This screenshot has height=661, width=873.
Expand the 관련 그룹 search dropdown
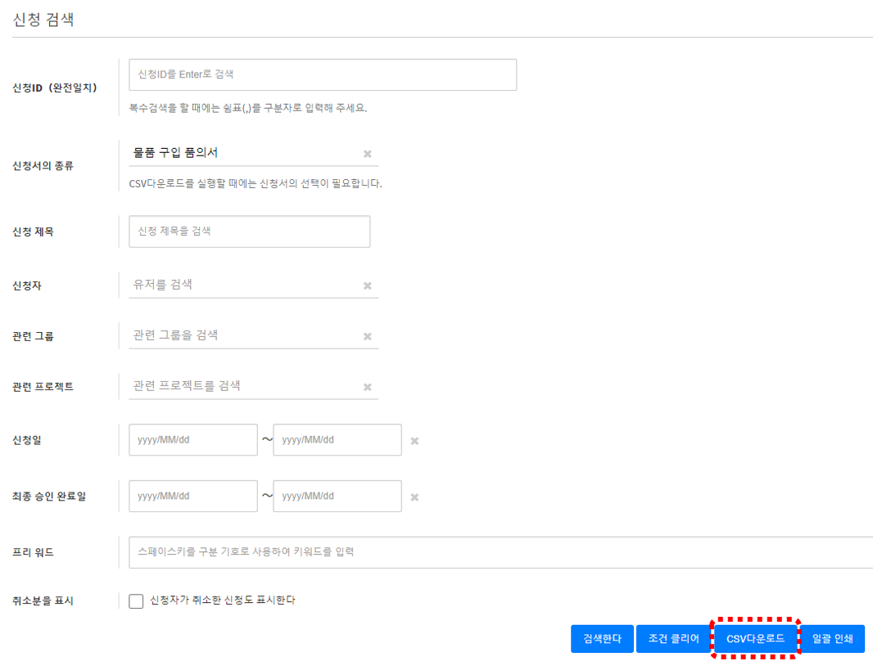pos(242,335)
